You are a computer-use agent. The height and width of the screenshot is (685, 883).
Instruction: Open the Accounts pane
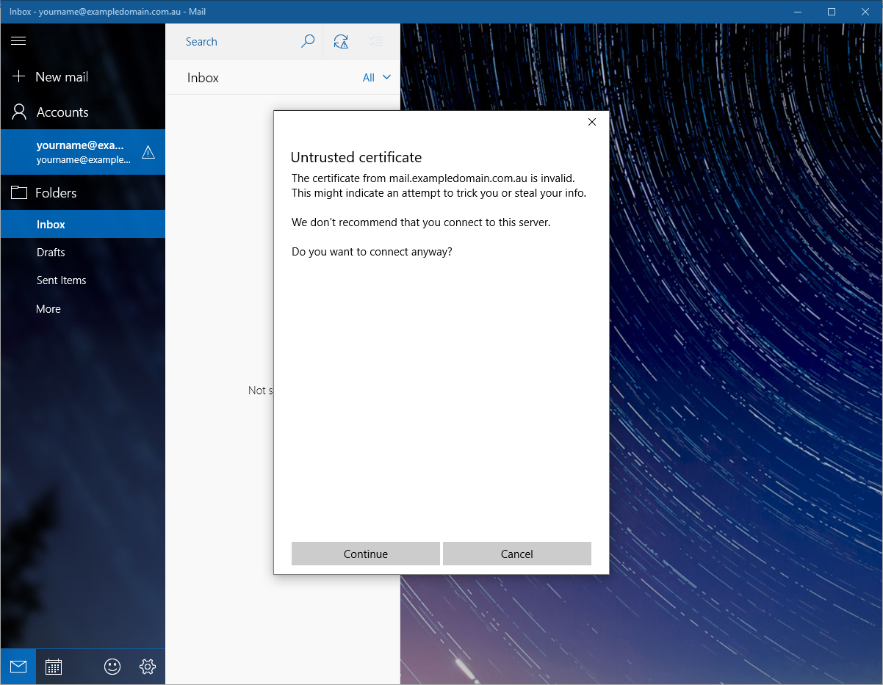62,112
